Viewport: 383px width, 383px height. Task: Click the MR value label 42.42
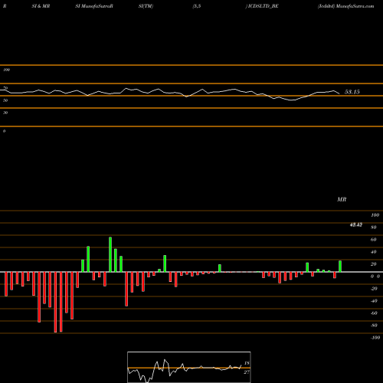(x=355, y=224)
